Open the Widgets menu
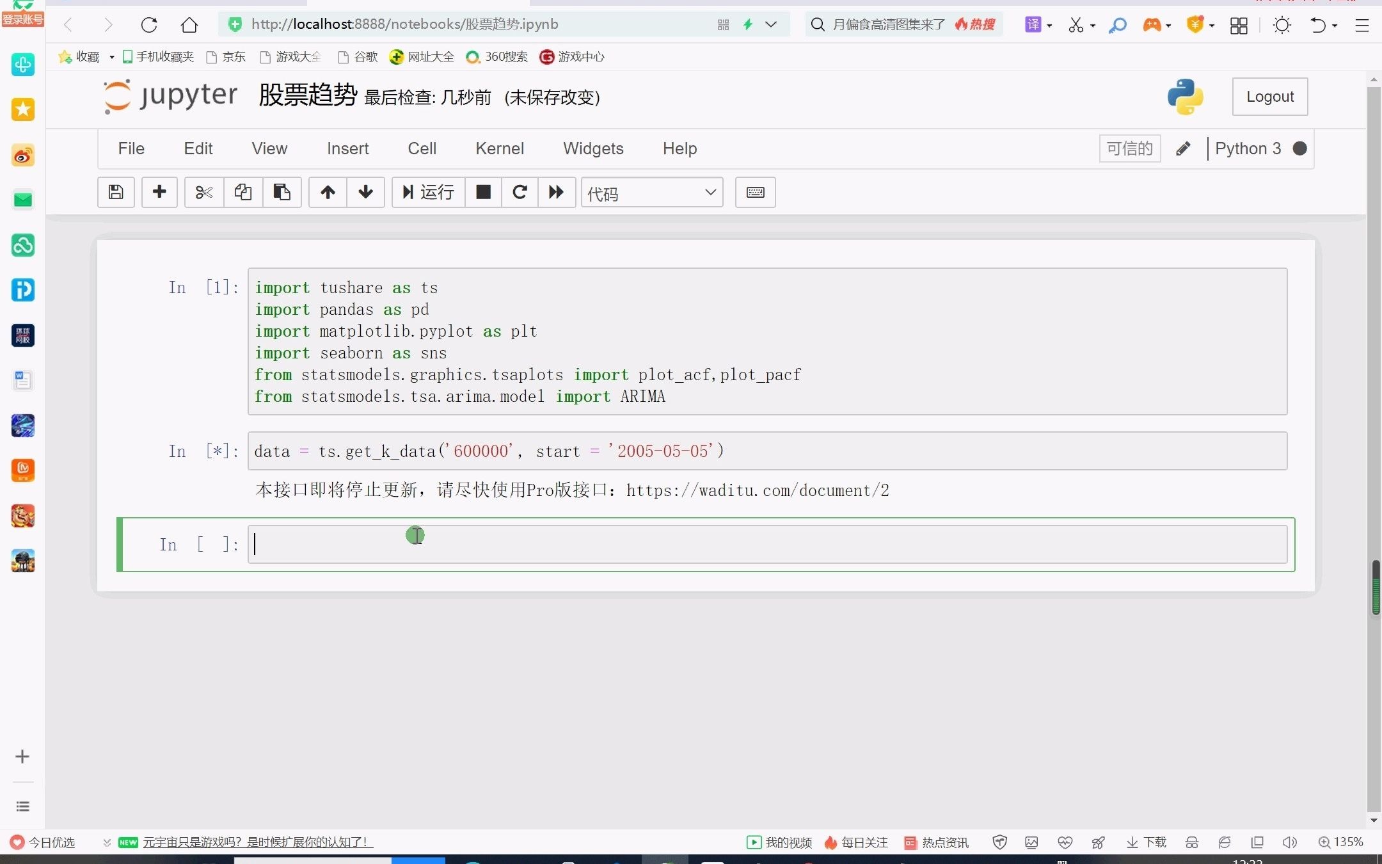 593,148
